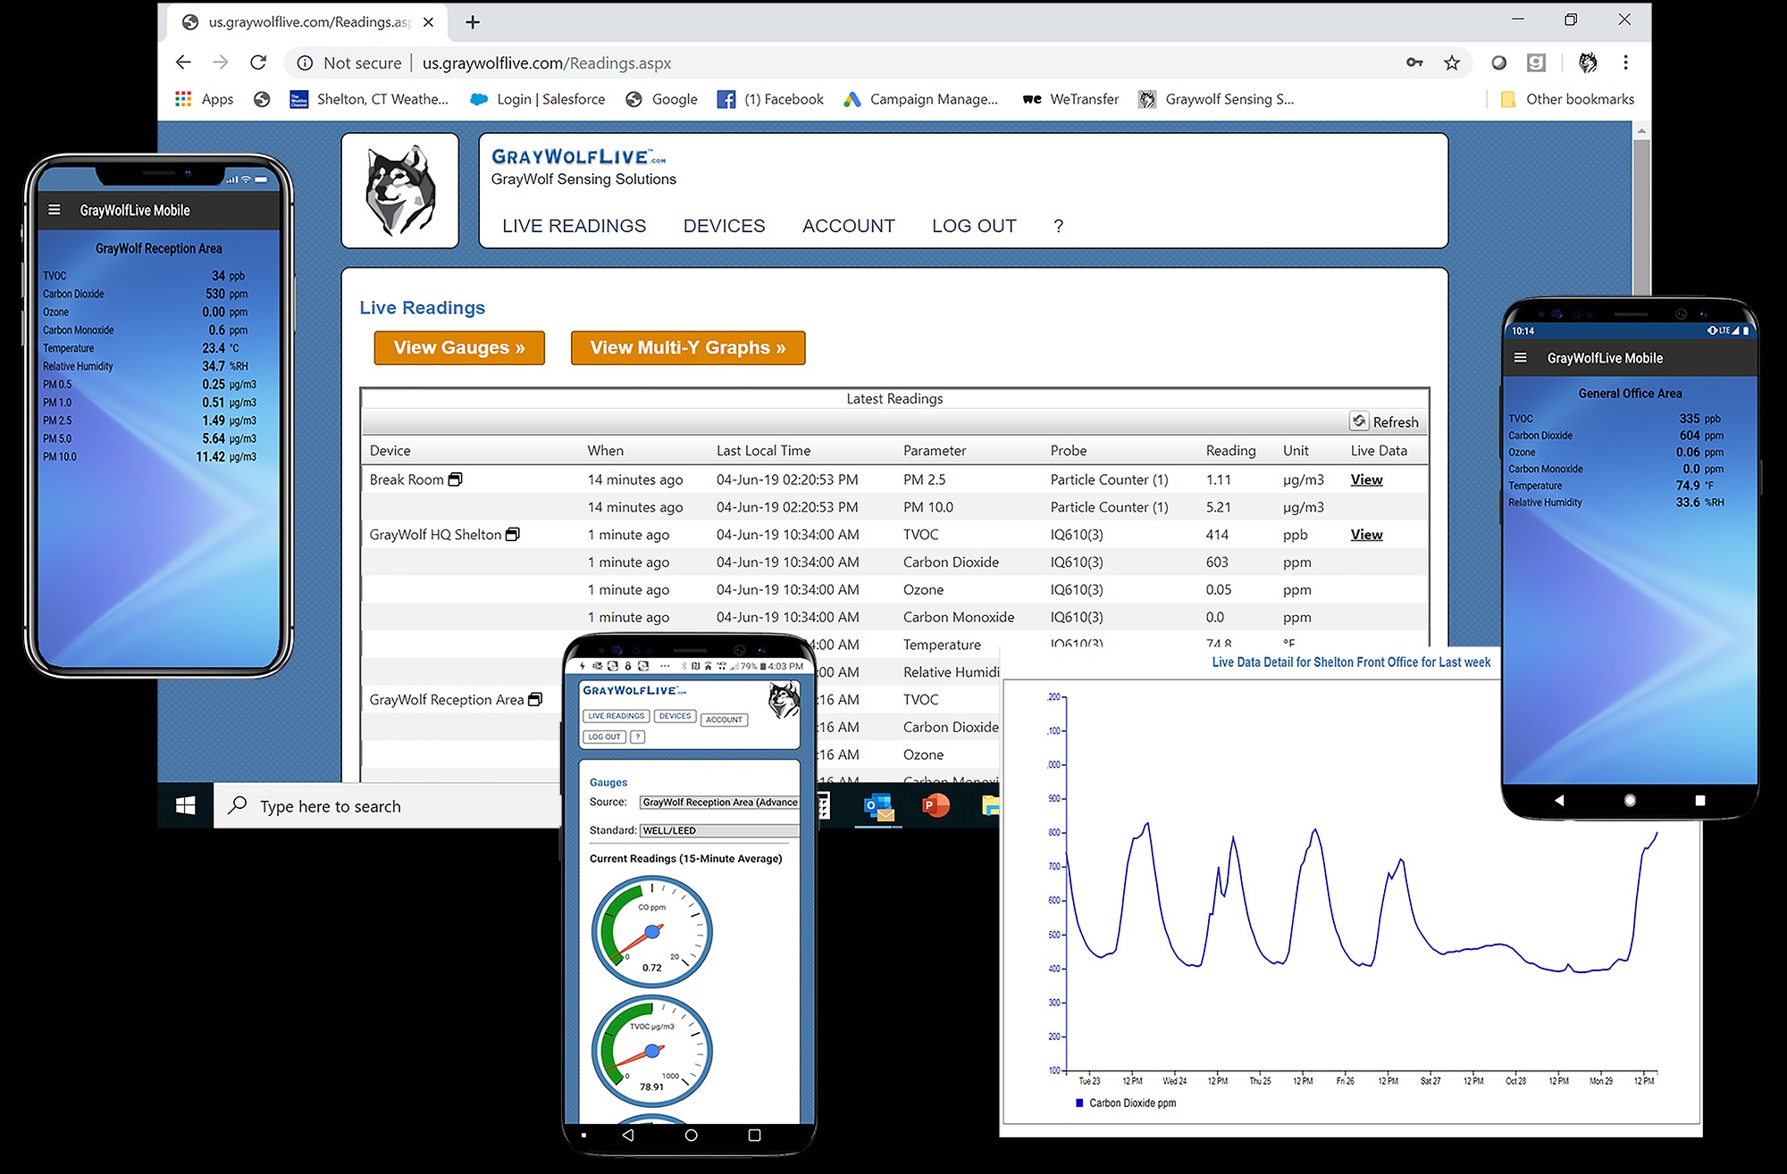Click the web page scrollbar up arrow

1641,131
